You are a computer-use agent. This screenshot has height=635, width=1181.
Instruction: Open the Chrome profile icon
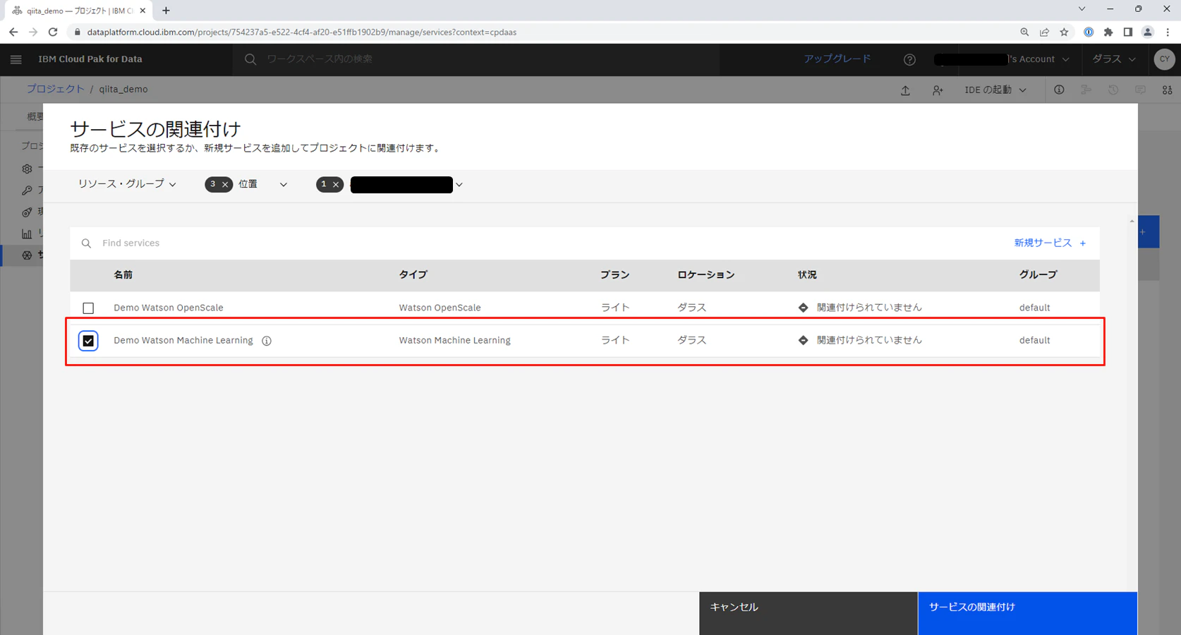[1148, 32]
